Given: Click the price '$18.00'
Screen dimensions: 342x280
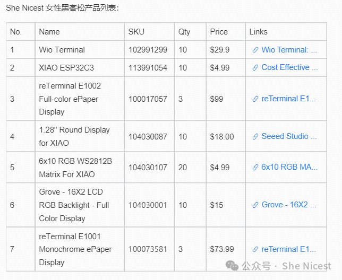Looking at the screenshot, I should [x=222, y=137].
